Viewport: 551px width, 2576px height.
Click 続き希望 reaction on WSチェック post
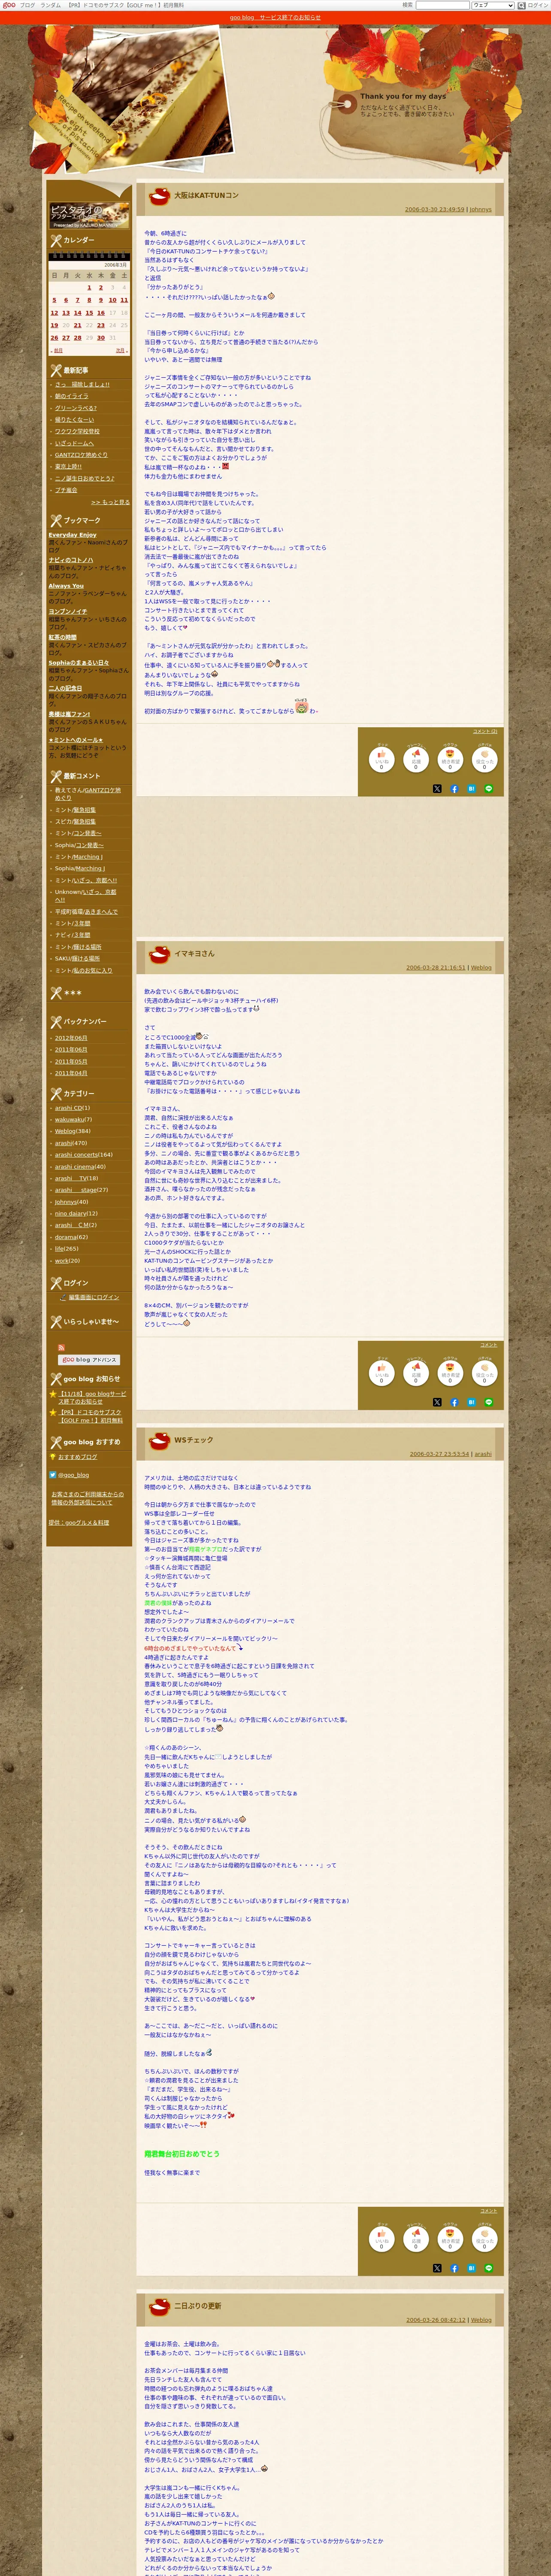pos(450,2239)
